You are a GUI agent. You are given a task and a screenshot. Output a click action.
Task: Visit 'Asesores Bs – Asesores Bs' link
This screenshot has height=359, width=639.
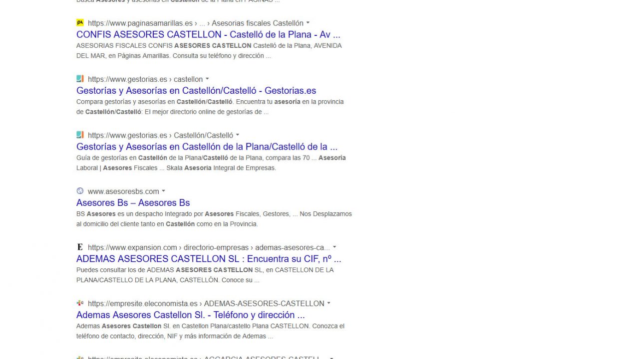tap(133, 203)
